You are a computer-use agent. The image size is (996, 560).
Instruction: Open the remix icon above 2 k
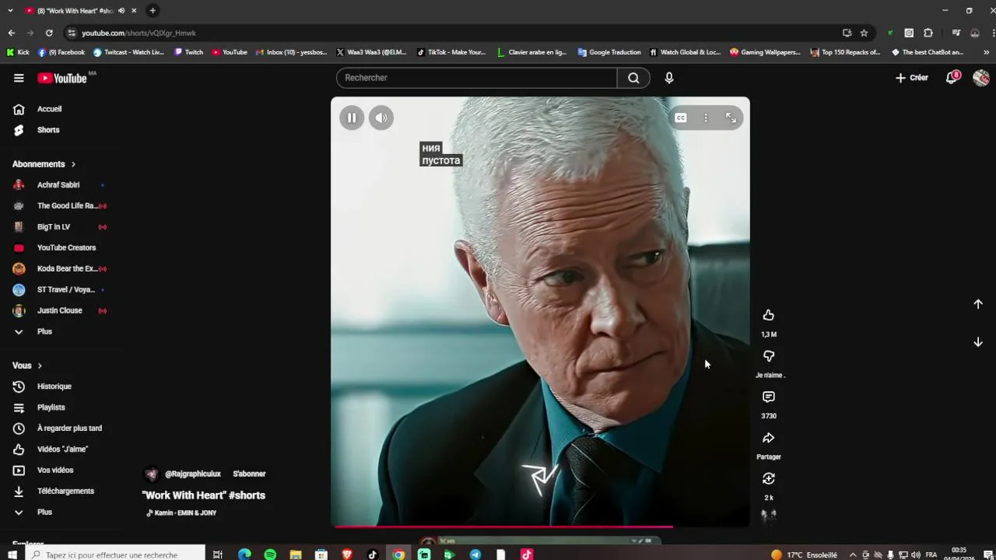coord(769,478)
